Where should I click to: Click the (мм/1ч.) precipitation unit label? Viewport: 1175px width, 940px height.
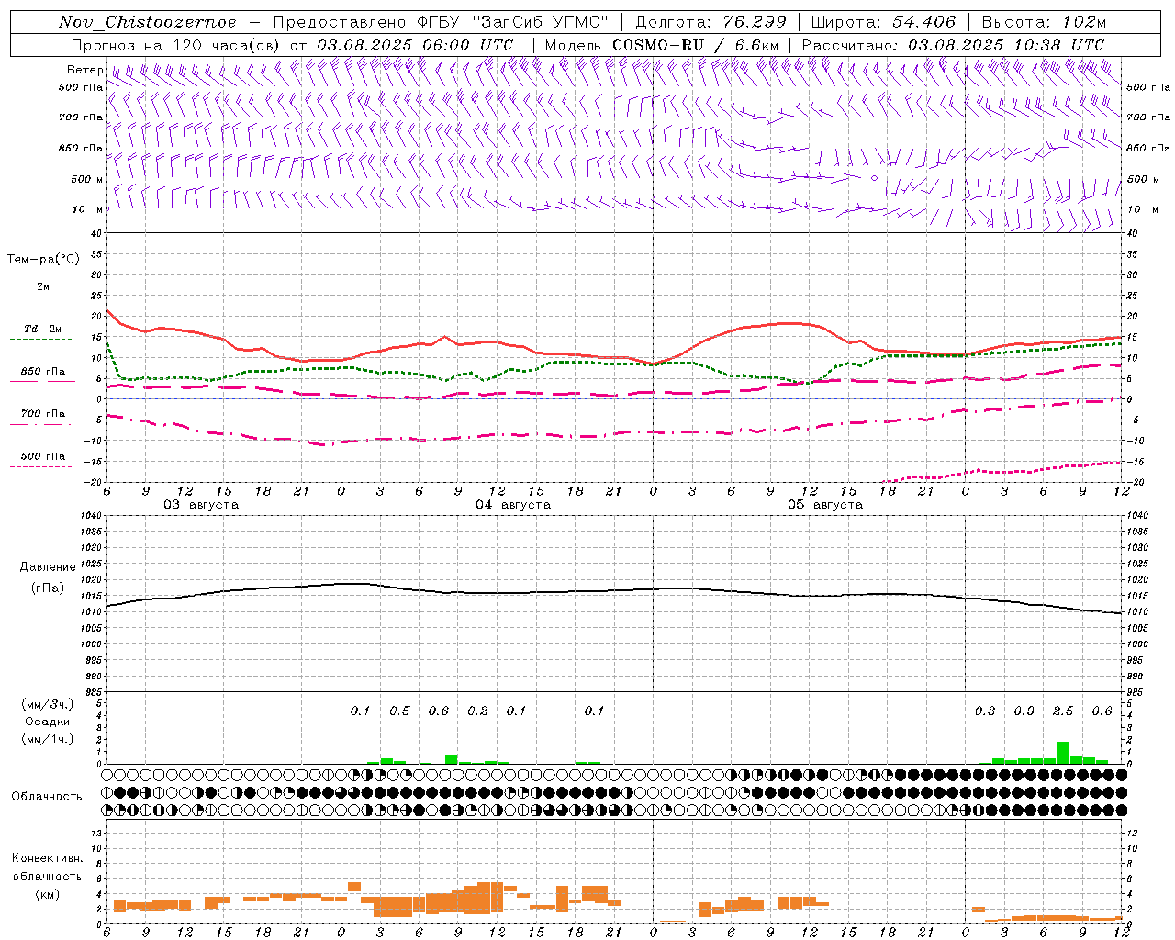pos(48,739)
